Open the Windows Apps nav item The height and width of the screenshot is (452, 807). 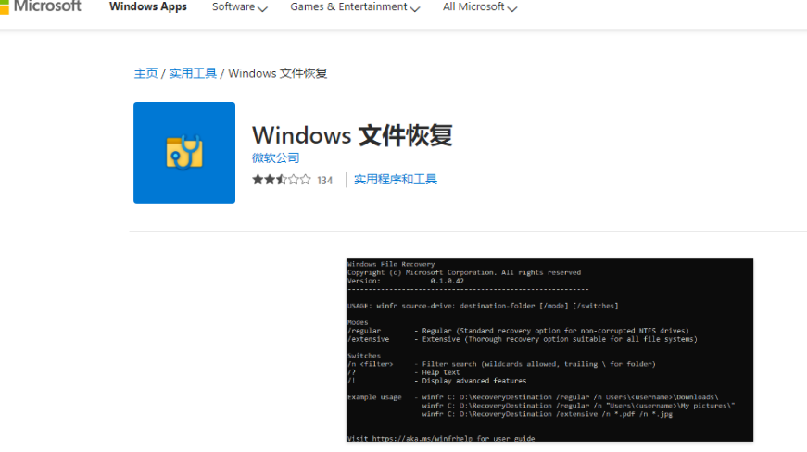tap(147, 6)
